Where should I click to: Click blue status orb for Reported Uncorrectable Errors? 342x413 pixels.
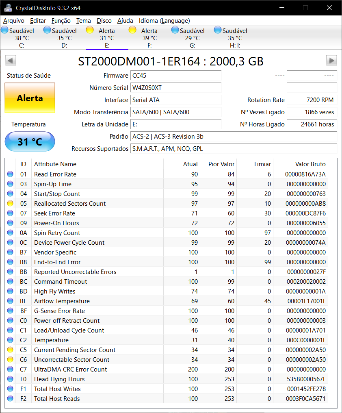point(10,272)
